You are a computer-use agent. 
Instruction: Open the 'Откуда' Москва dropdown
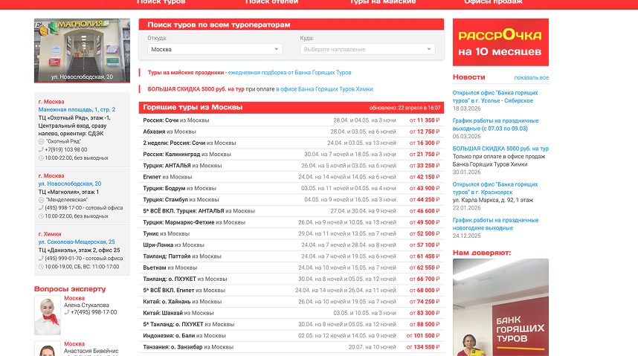215,49
